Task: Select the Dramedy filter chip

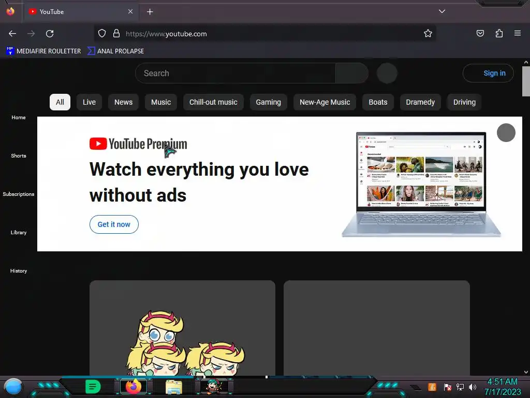Action: click(420, 102)
